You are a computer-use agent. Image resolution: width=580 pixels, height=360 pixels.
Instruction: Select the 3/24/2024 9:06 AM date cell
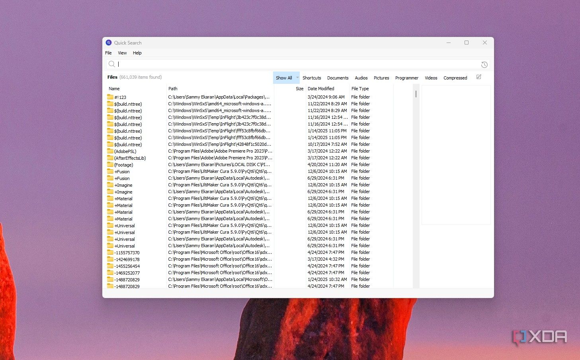[326, 97]
